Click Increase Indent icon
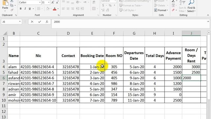Viewport: 211px width, 119px height. click(82, 9)
